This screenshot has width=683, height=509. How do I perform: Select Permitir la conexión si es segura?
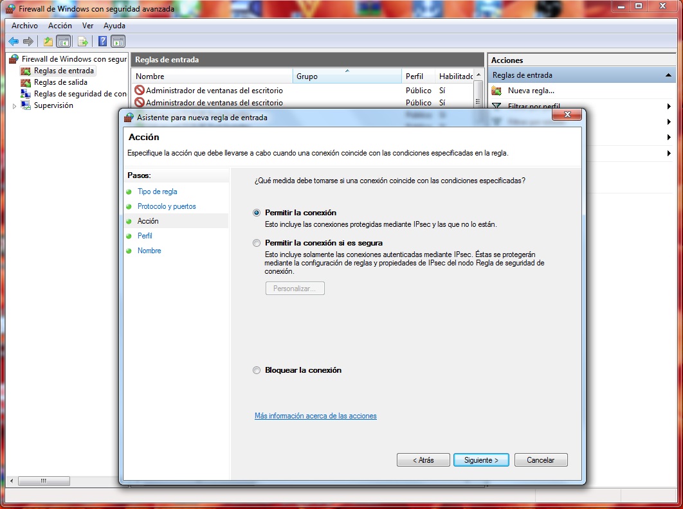coord(257,243)
